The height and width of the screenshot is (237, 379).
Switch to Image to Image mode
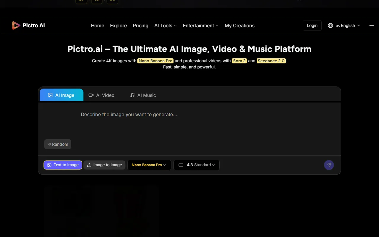[104, 165]
